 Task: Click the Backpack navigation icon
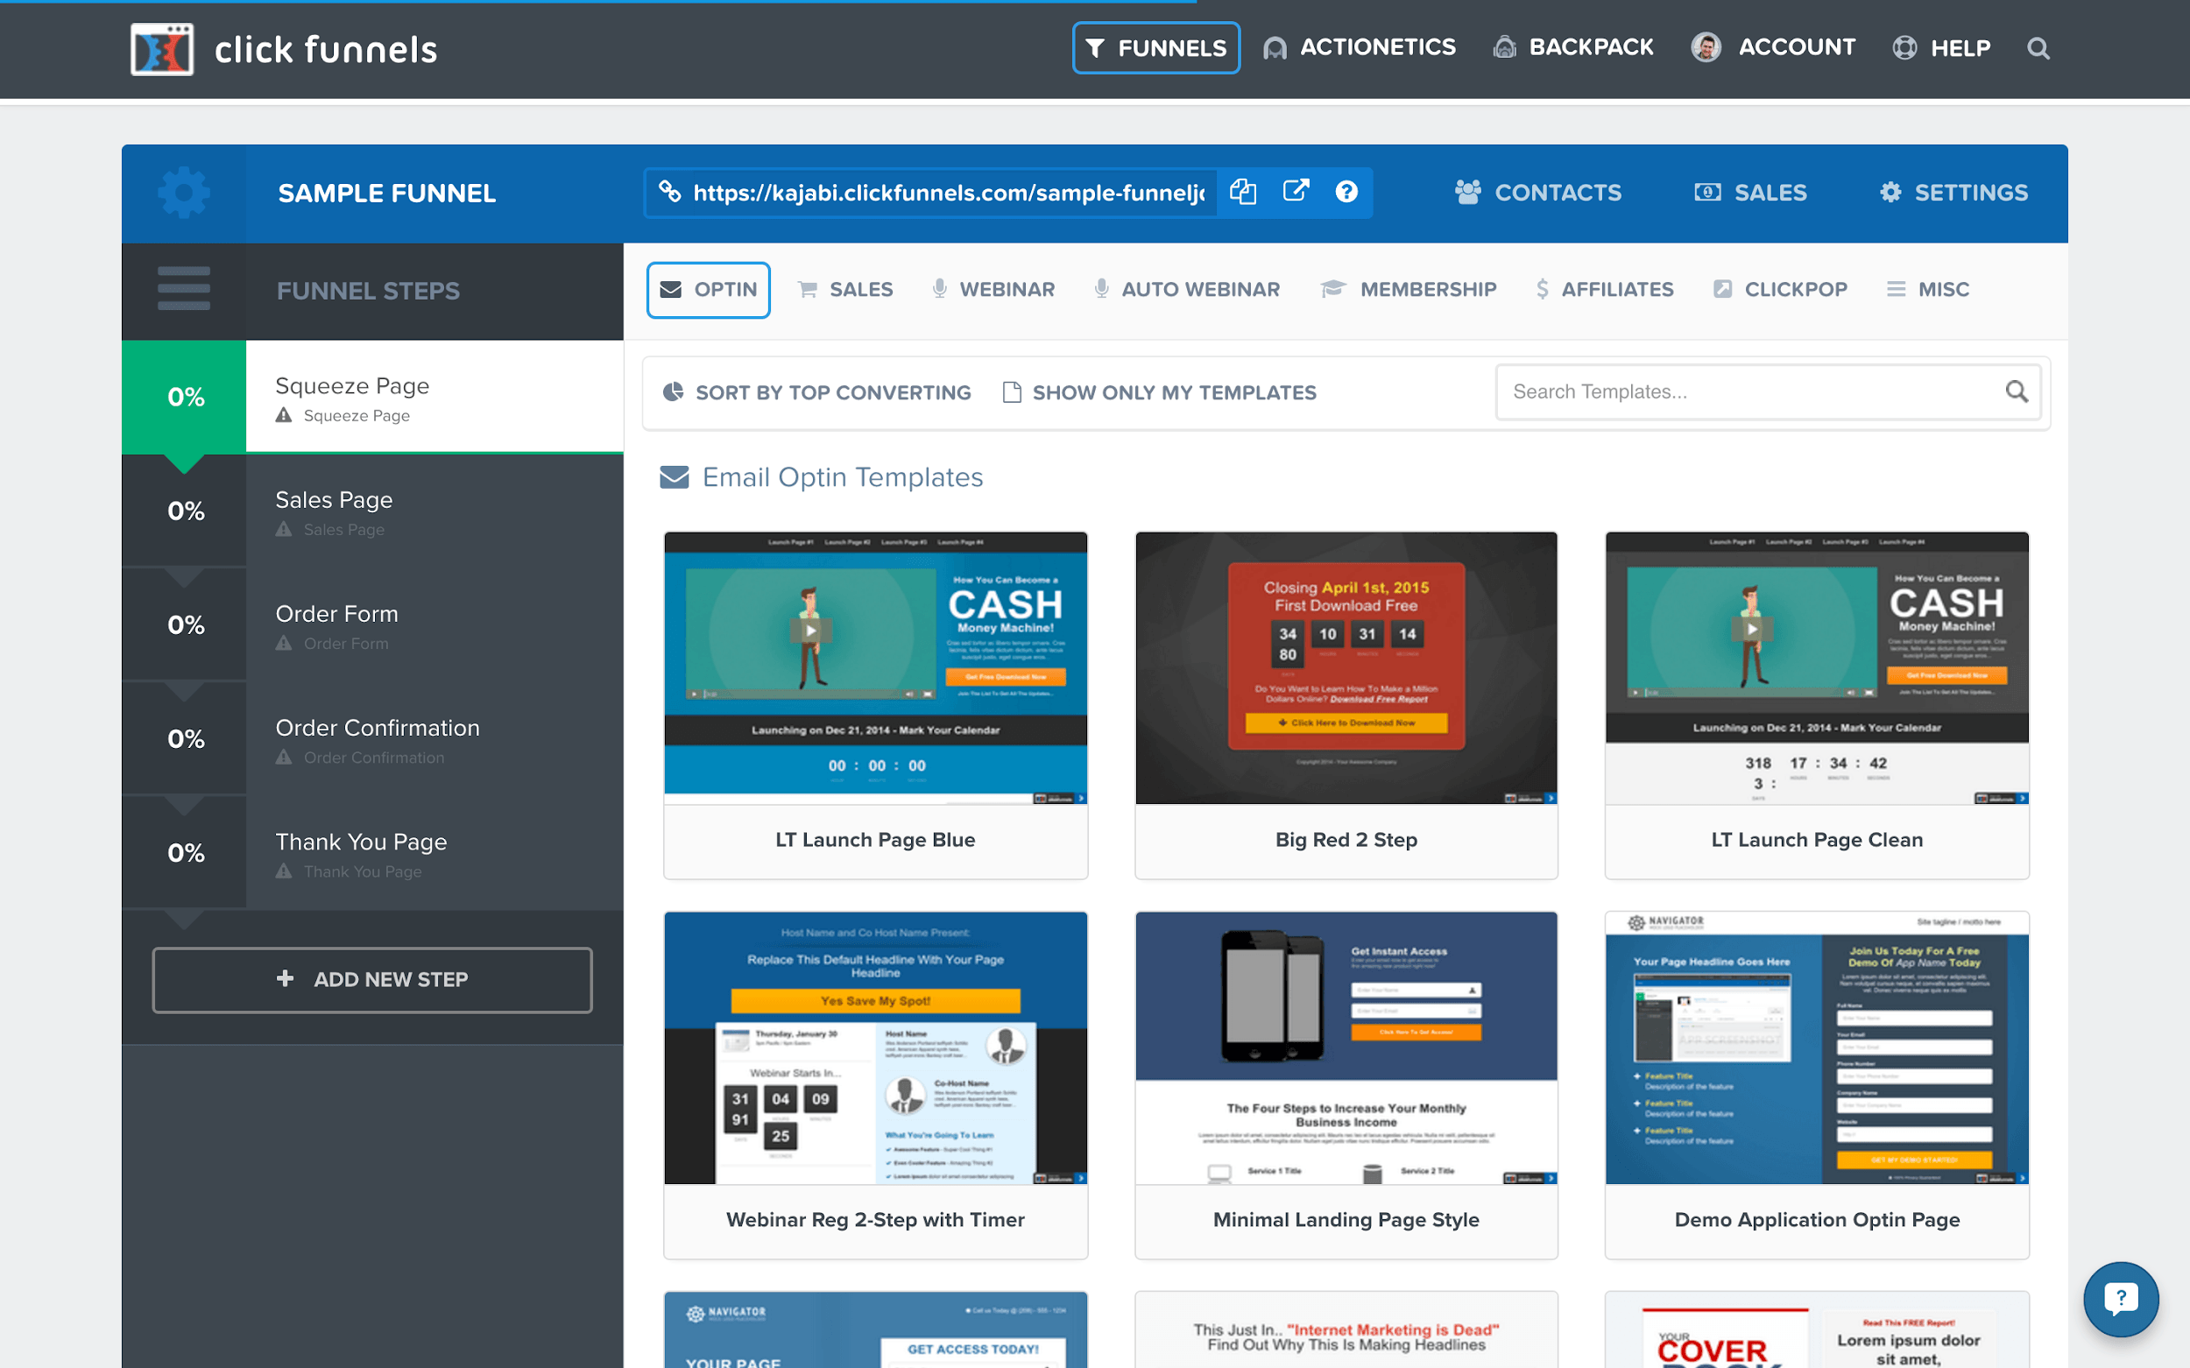point(1505,47)
